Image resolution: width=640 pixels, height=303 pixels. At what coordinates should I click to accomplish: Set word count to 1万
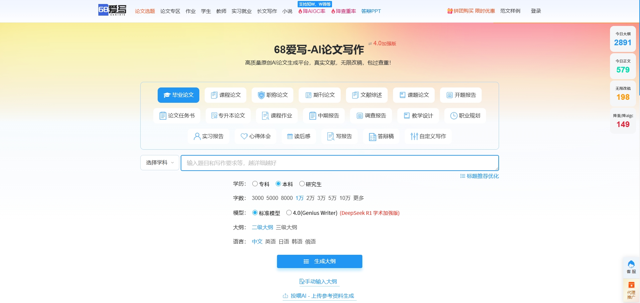coord(299,198)
